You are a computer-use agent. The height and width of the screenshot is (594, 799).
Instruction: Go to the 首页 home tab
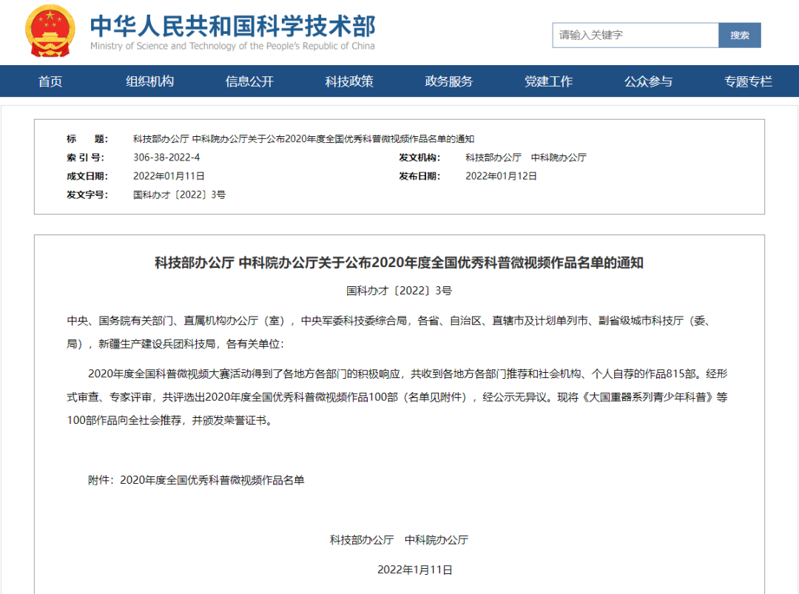click(x=50, y=81)
